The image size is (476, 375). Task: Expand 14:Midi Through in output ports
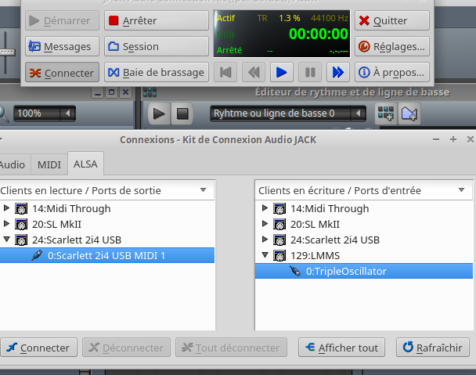6,208
